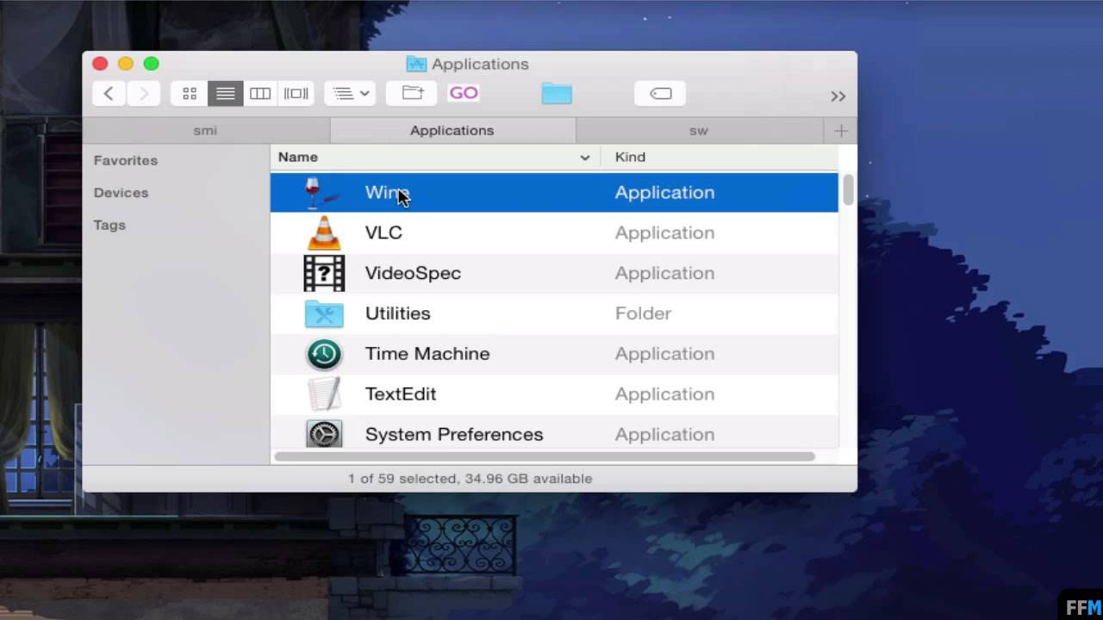Click the "Folder" kind cell for Utilities
1103x620 pixels.
coord(643,313)
